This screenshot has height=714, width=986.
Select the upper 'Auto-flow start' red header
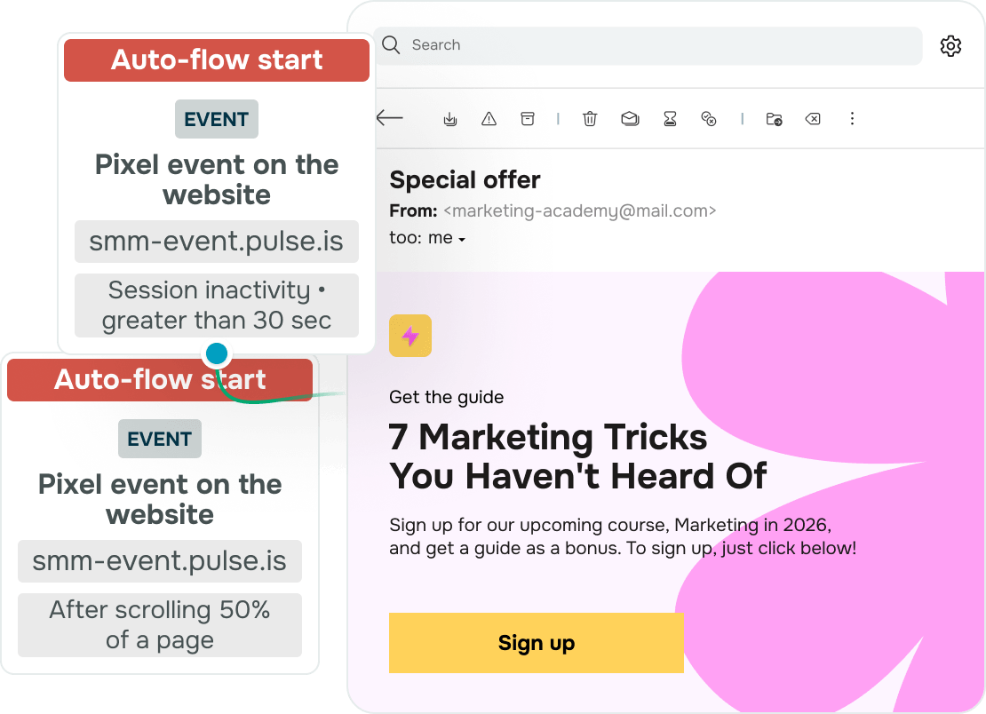click(x=217, y=60)
